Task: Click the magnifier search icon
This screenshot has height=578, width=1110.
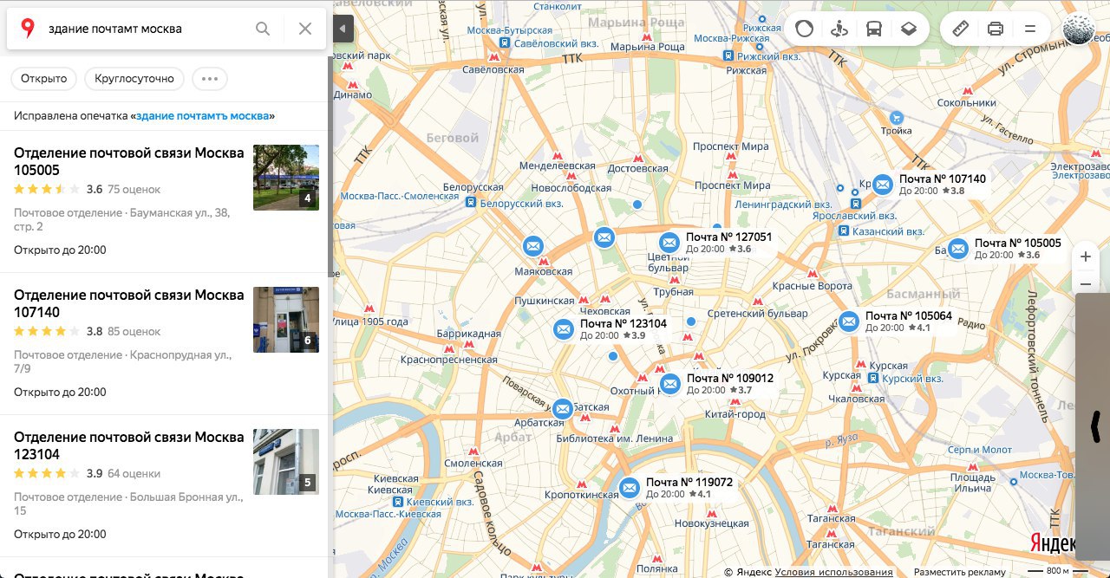Action: coord(263,29)
